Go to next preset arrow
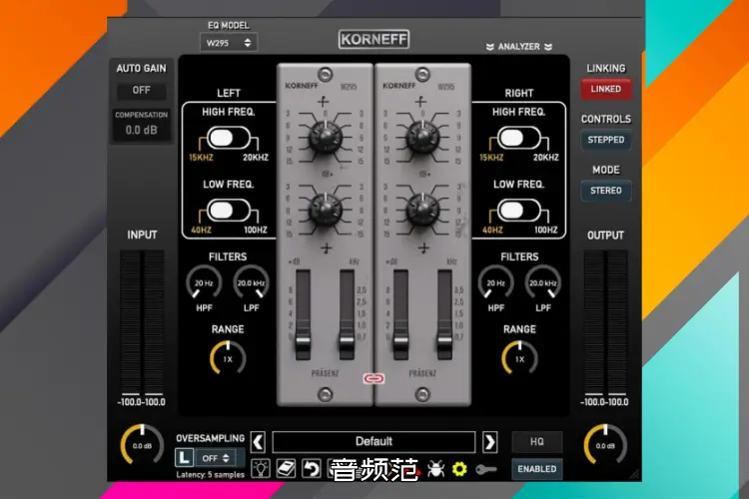 pos(489,442)
